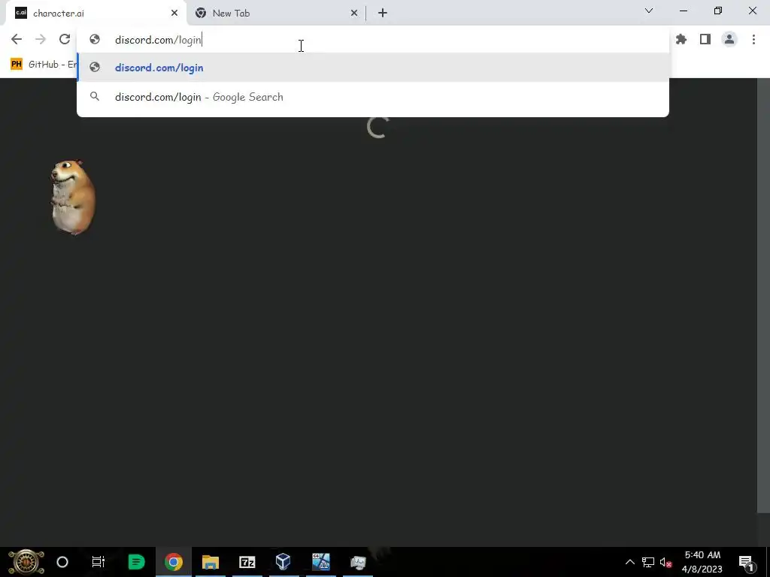This screenshot has height=577, width=770.
Task: Open the notification center icon
Action: [x=746, y=562]
